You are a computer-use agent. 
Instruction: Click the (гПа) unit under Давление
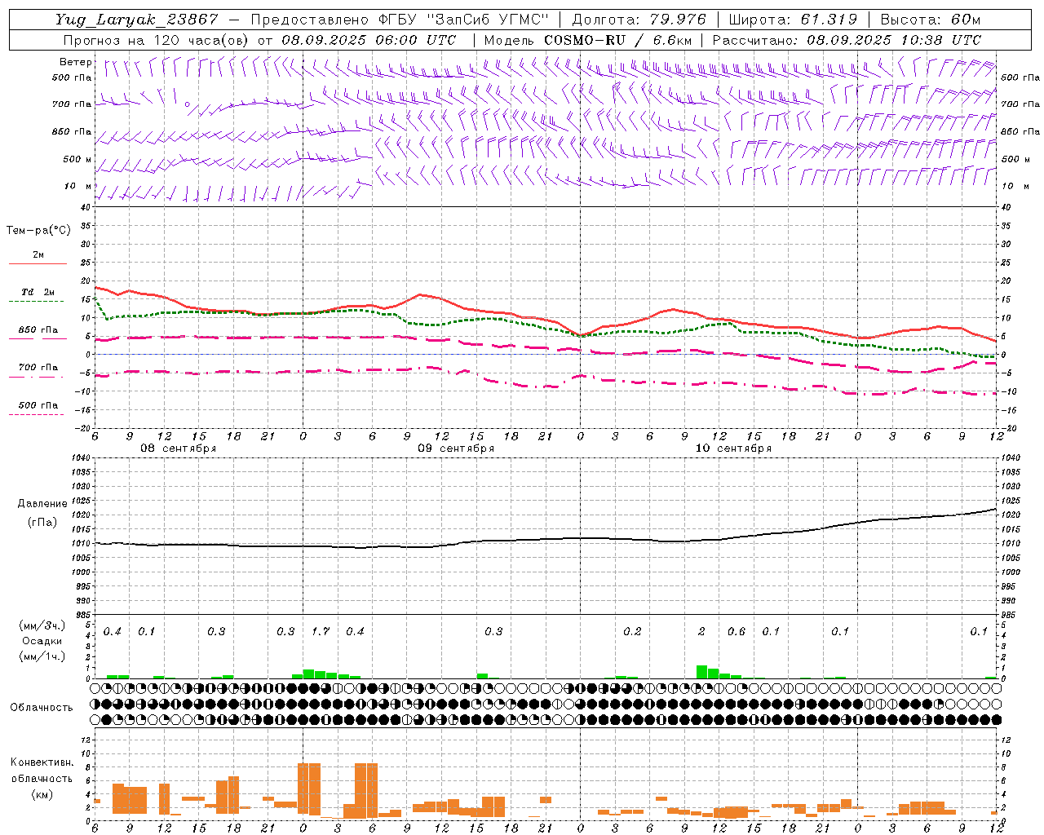pos(42,522)
